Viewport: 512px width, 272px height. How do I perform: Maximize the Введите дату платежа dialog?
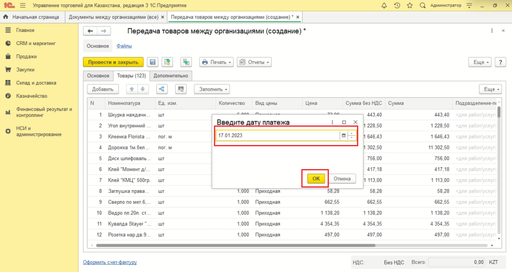(x=344, y=122)
